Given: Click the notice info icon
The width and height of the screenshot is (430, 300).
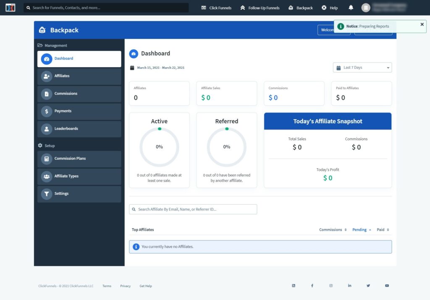Looking at the screenshot, I should (x=340, y=26).
